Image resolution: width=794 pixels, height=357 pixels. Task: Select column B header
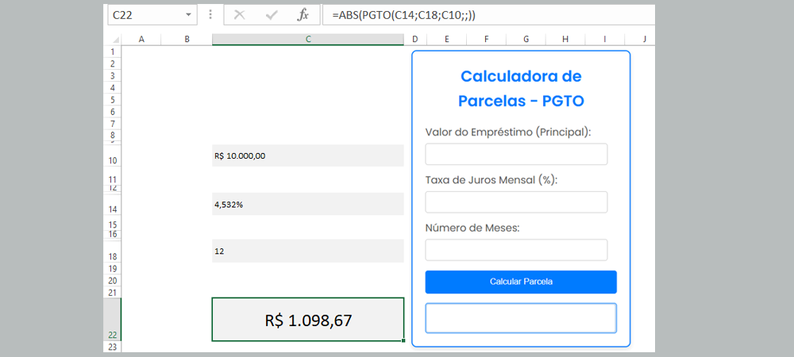[187, 40]
